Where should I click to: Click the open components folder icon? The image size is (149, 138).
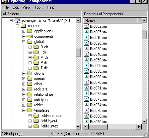click(x=30, y=36)
